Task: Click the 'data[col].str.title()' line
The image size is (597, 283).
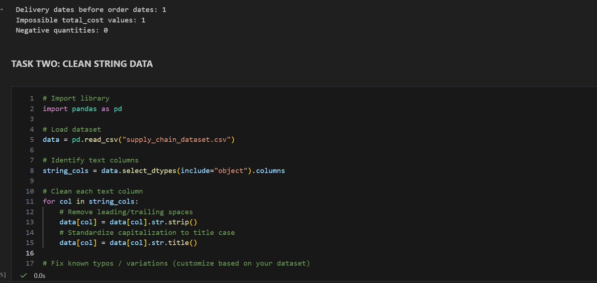Action: (128, 243)
